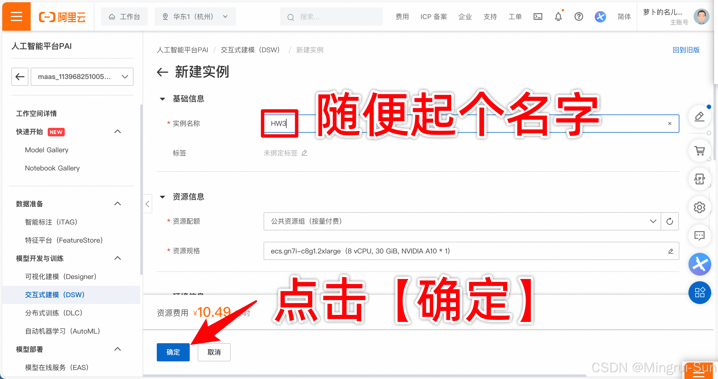The width and height of the screenshot is (718, 379).
Task: Select 分布式训练 (DLC) in the sidebar
Action: 54,313
